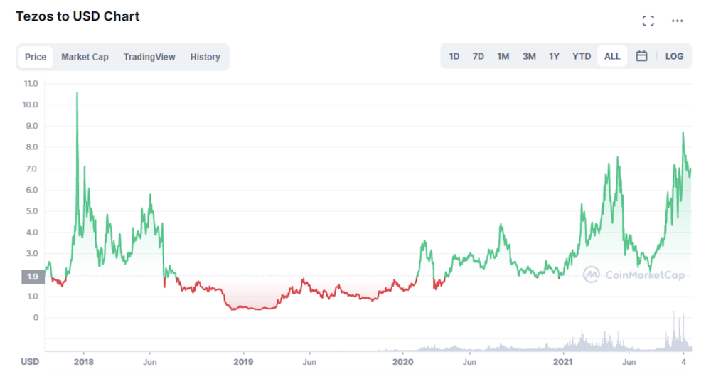Image resolution: width=711 pixels, height=384 pixels.
Task: Click the 2019 x-axis label
Action: 243,362
